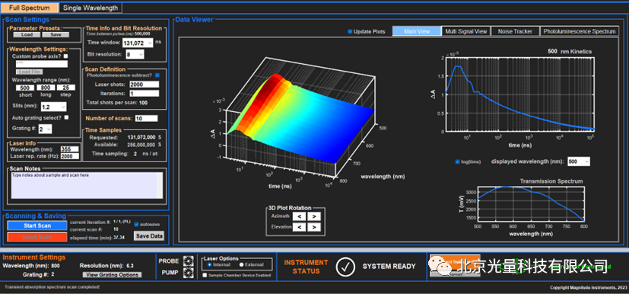This screenshot has height=294, width=629.
Task: Click the system ready checkmark status icon
Action: tap(345, 267)
